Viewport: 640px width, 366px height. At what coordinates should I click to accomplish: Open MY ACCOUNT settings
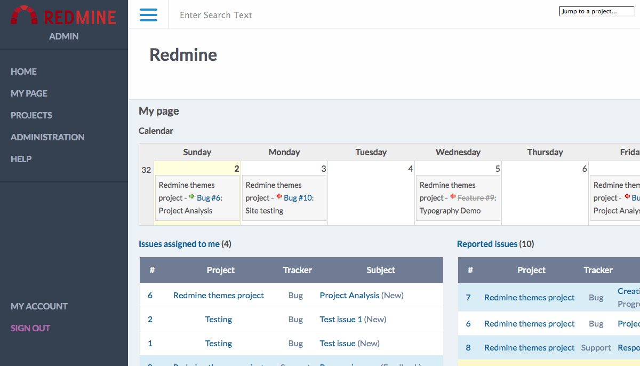pyautogui.click(x=39, y=306)
